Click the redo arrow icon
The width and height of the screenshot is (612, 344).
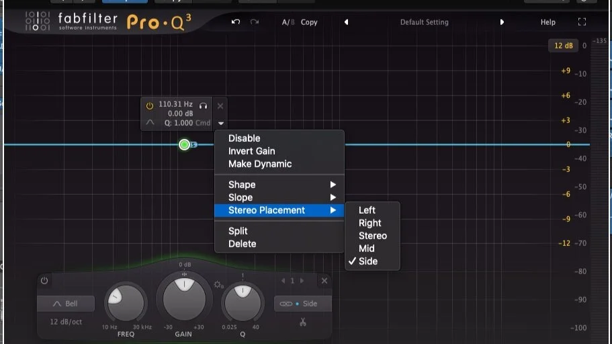[x=255, y=22]
